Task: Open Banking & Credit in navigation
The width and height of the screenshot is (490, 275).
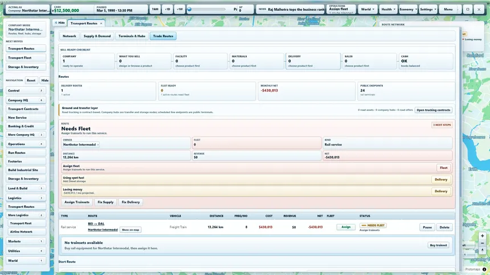Action: coord(26,126)
